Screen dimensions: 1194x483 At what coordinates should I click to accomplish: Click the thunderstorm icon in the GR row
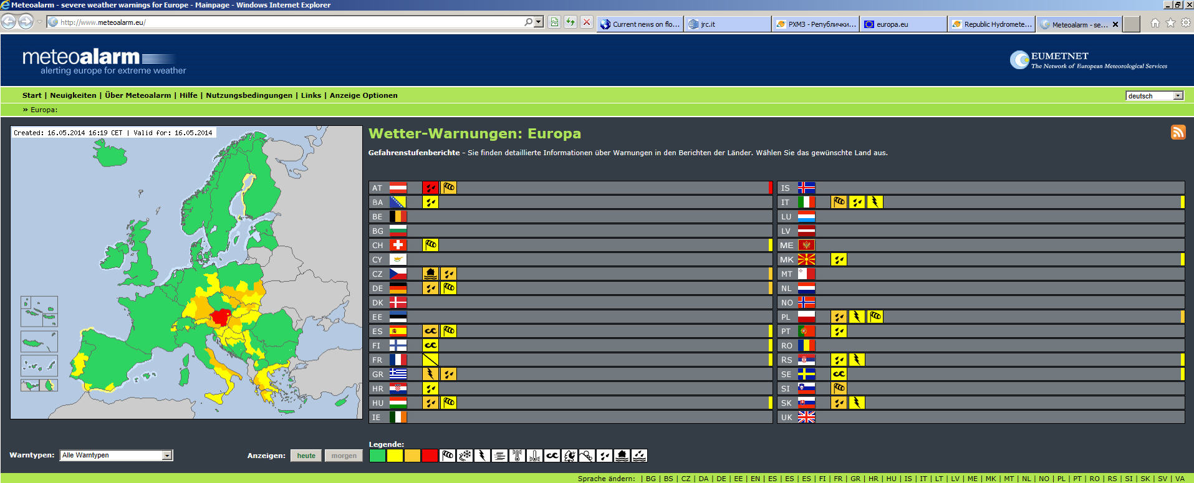click(x=430, y=374)
